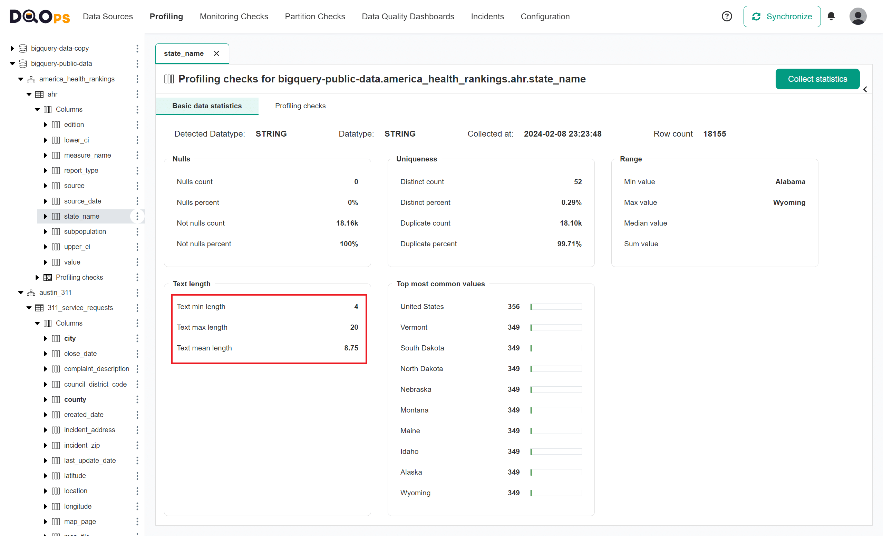This screenshot has height=536, width=883.
Task: Close the state_name tab
Action: (216, 53)
